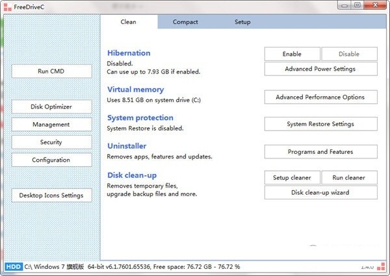Click the HDD badge in status bar
The image size is (390, 276).
(x=13, y=266)
